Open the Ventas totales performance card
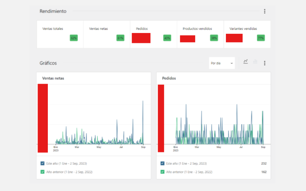The height and width of the screenshot is (191, 306). click(60, 34)
